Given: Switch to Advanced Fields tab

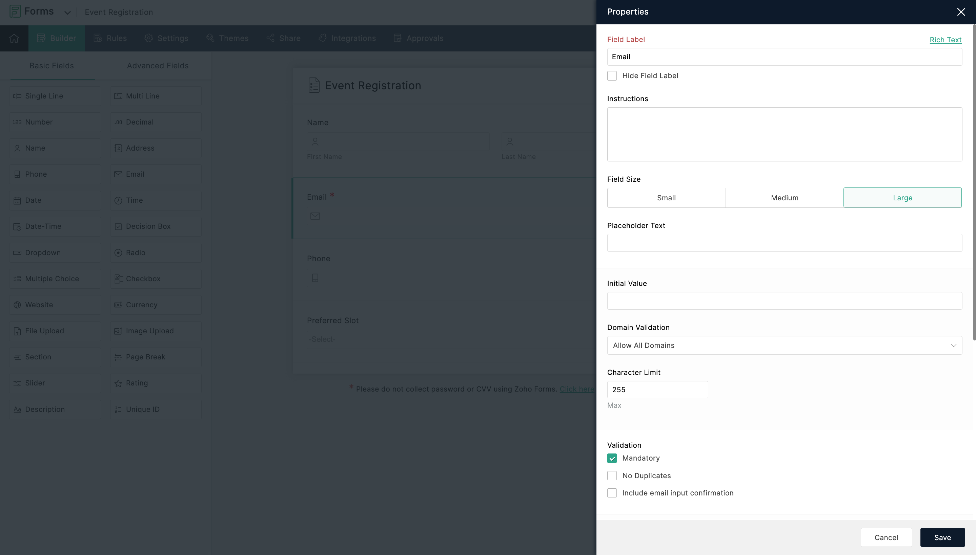Looking at the screenshot, I should coord(158,66).
